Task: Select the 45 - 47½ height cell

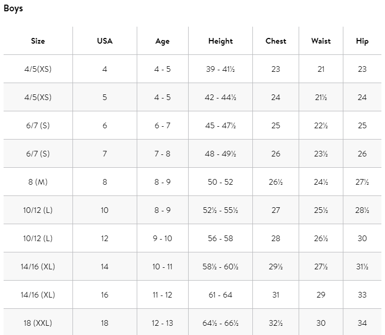Action: [x=221, y=126]
